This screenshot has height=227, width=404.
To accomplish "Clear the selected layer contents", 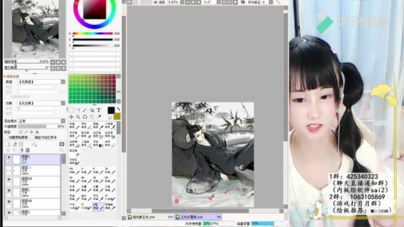I will pyautogui.click(x=21, y=150).
